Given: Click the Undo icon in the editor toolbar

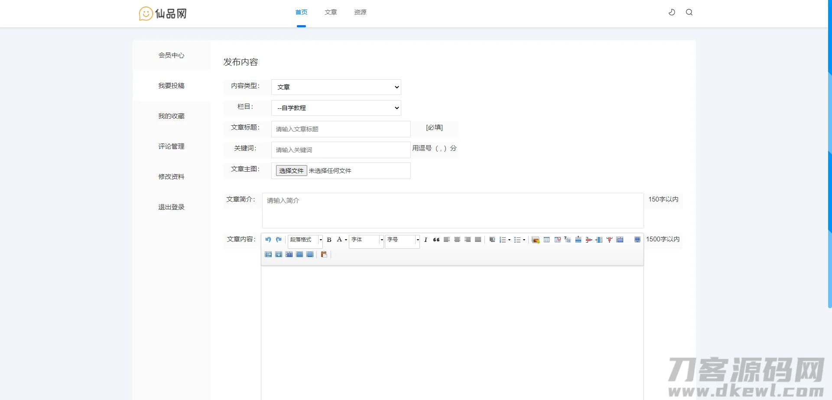Looking at the screenshot, I should [268, 240].
